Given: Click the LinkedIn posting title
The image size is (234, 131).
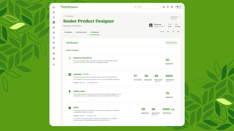Looking at the screenshot, I should tap(77, 74).
